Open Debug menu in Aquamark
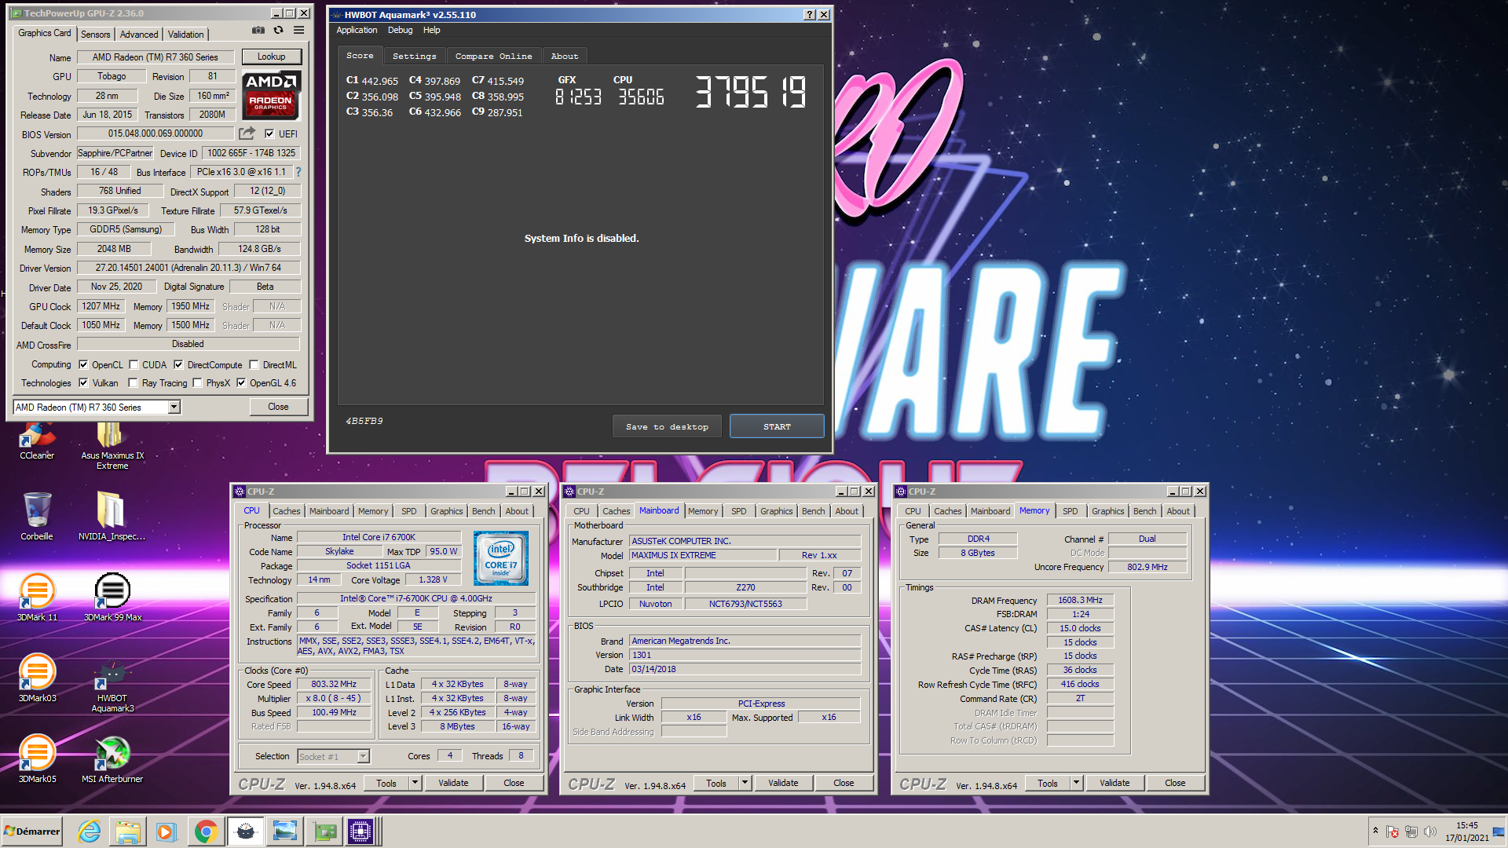1508x848 pixels. 400,30
